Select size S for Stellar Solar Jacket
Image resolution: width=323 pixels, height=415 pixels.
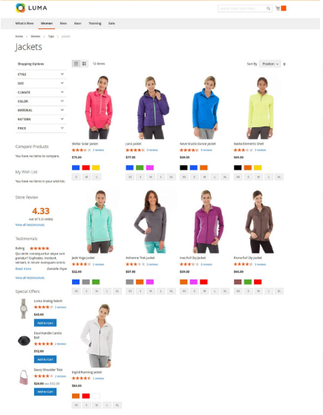76,177
